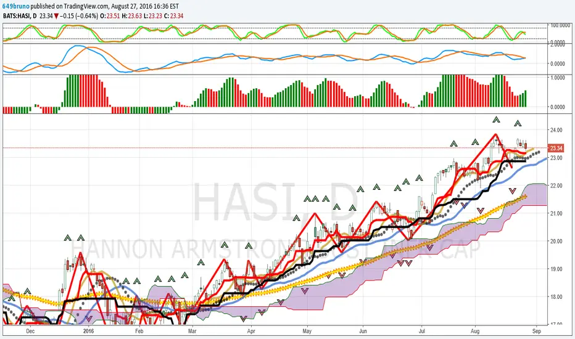Image resolution: width=575 pixels, height=339 pixels.
Task: Select the H:23.63 high value
Action: [131, 16]
